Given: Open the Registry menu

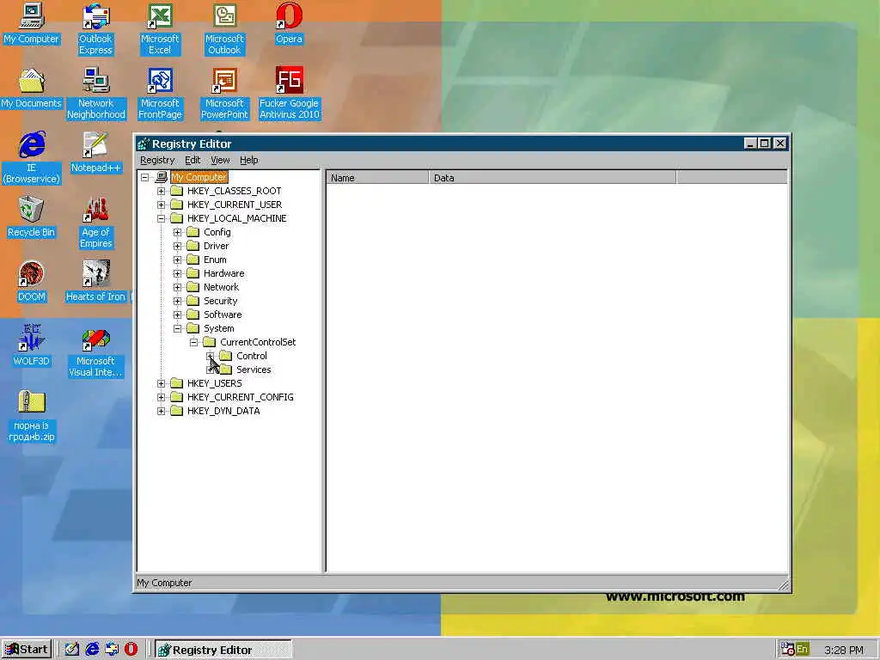Looking at the screenshot, I should 157,160.
